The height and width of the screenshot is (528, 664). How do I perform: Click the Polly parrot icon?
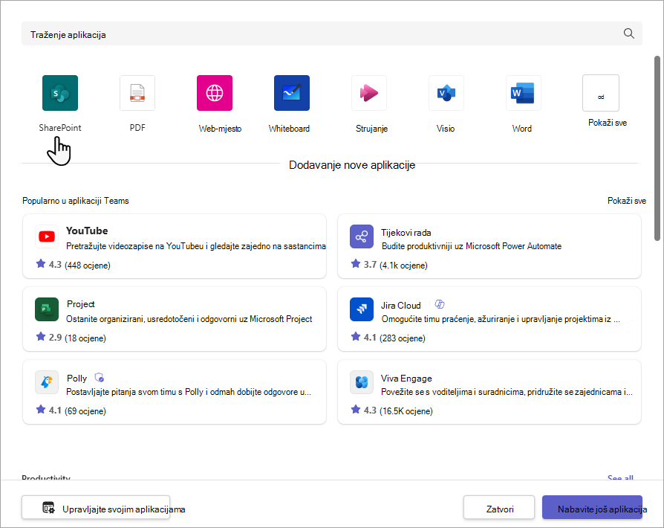[47, 382]
